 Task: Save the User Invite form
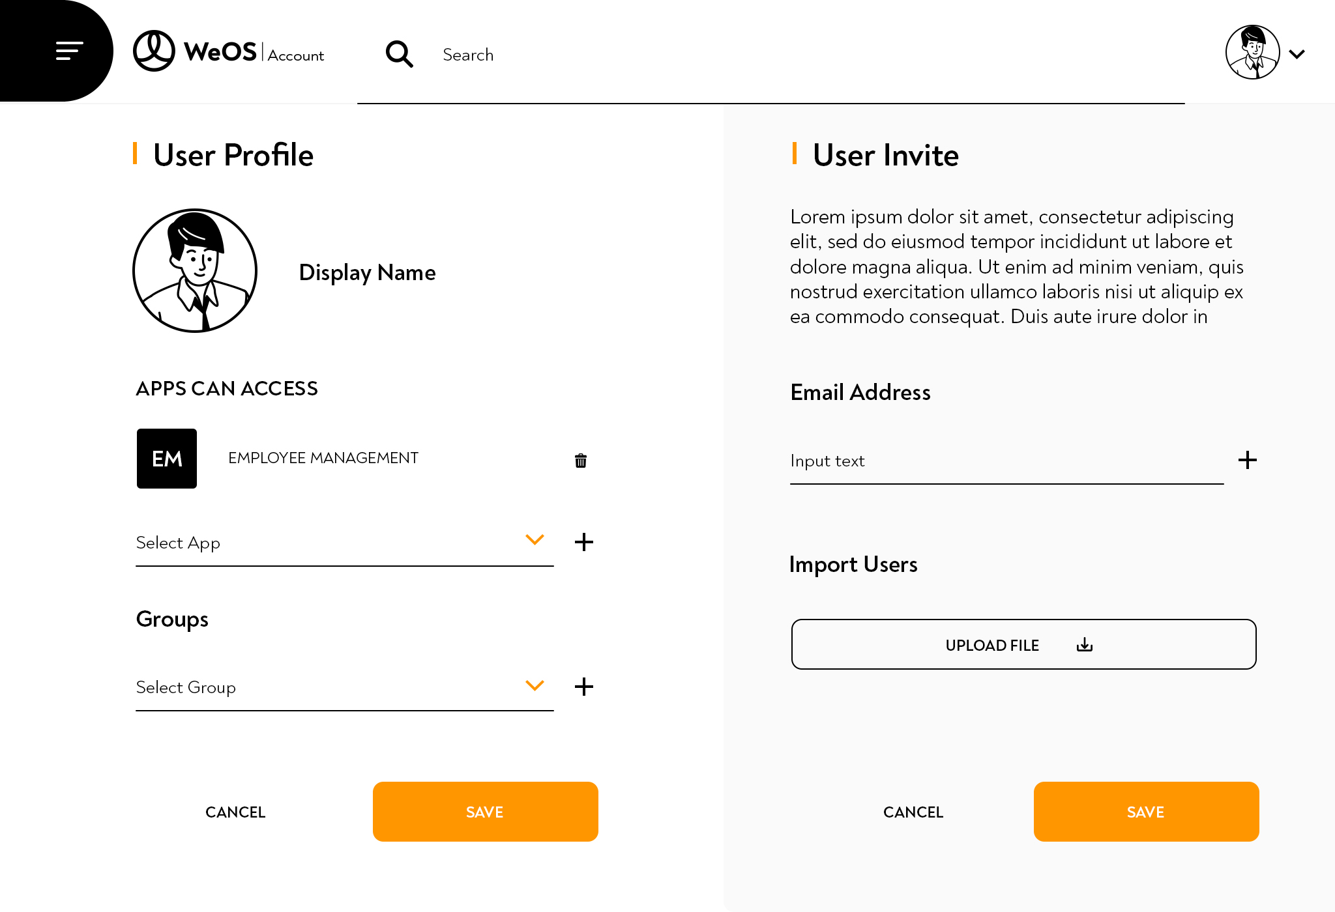pyautogui.click(x=1146, y=812)
